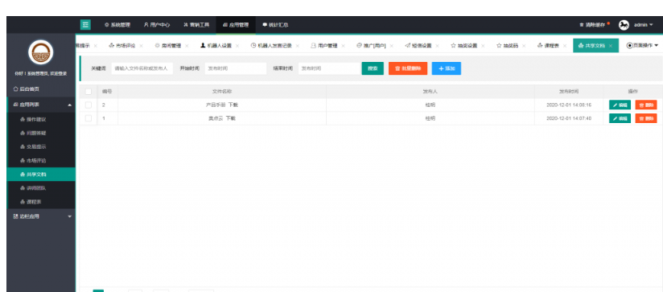Click 删除 for the 14:07:40 row
The height and width of the screenshot is (292, 663).
click(646, 118)
